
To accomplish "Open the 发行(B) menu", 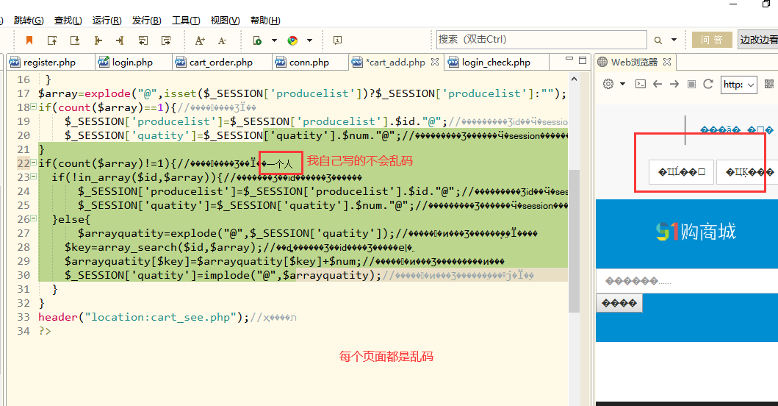I will (146, 21).
